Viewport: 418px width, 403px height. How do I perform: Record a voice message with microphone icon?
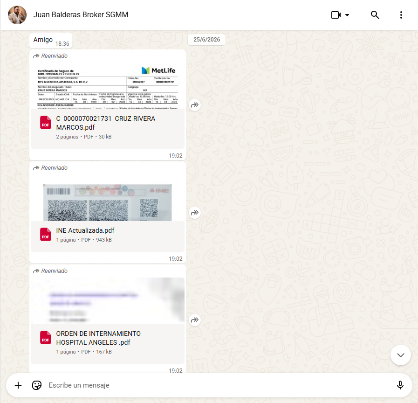pyautogui.click(x=400, y=385)
